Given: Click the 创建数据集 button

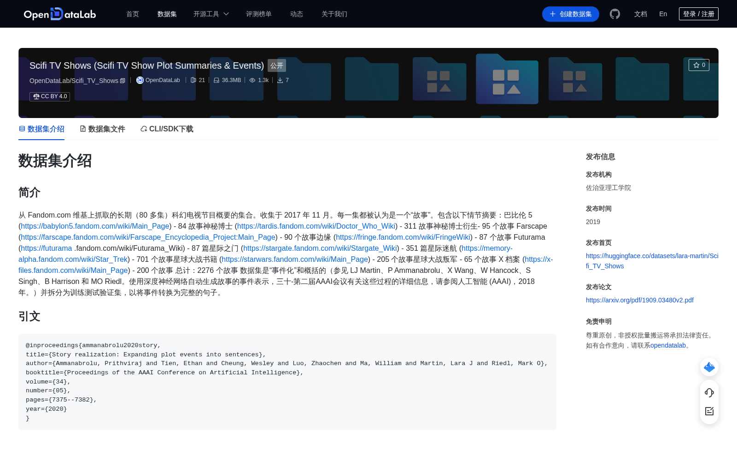Looking at the screenshot, I should pyautogui.click(x=571, y=14).
